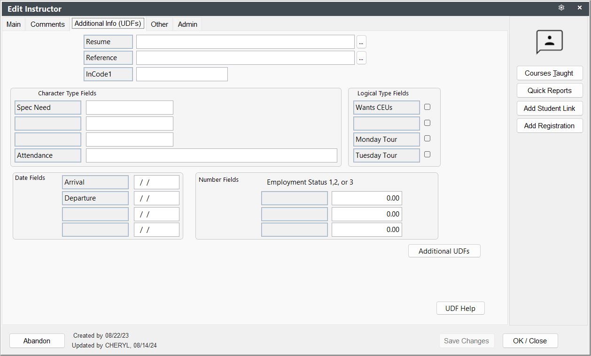
Task: Focus the Reference input field
Action: point(245,58)
